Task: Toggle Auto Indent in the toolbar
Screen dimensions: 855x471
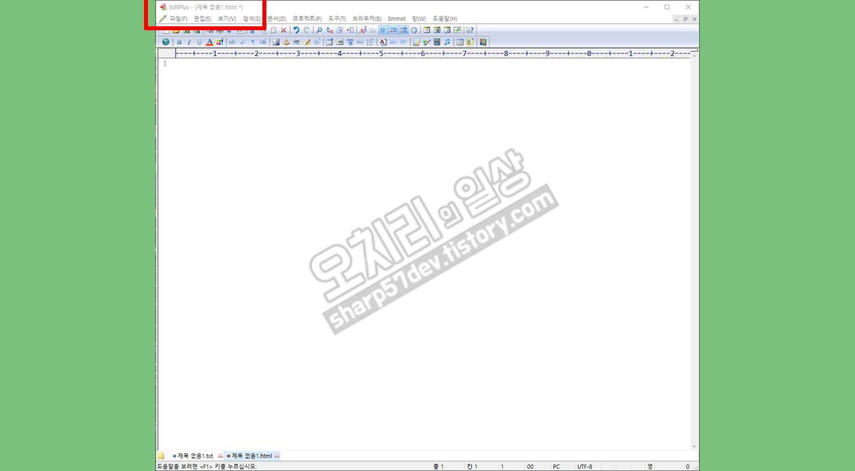Action: (393, 30)
